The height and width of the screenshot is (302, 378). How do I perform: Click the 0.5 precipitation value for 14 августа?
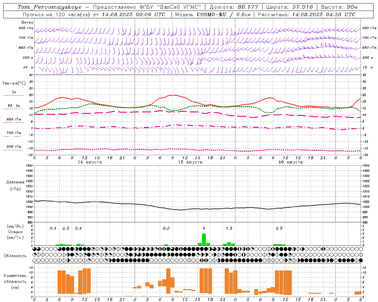(66, 228)
